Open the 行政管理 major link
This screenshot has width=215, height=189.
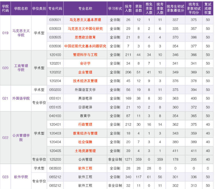[85, 124]
